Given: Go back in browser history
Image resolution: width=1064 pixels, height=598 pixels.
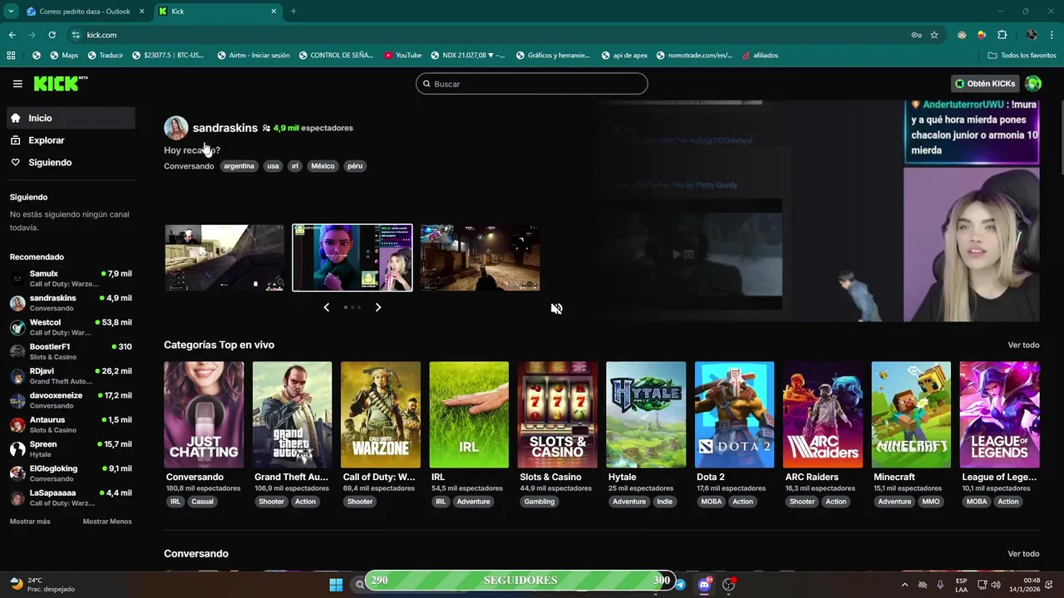Looking at the screenshot, I should click(x=12, y=35).
